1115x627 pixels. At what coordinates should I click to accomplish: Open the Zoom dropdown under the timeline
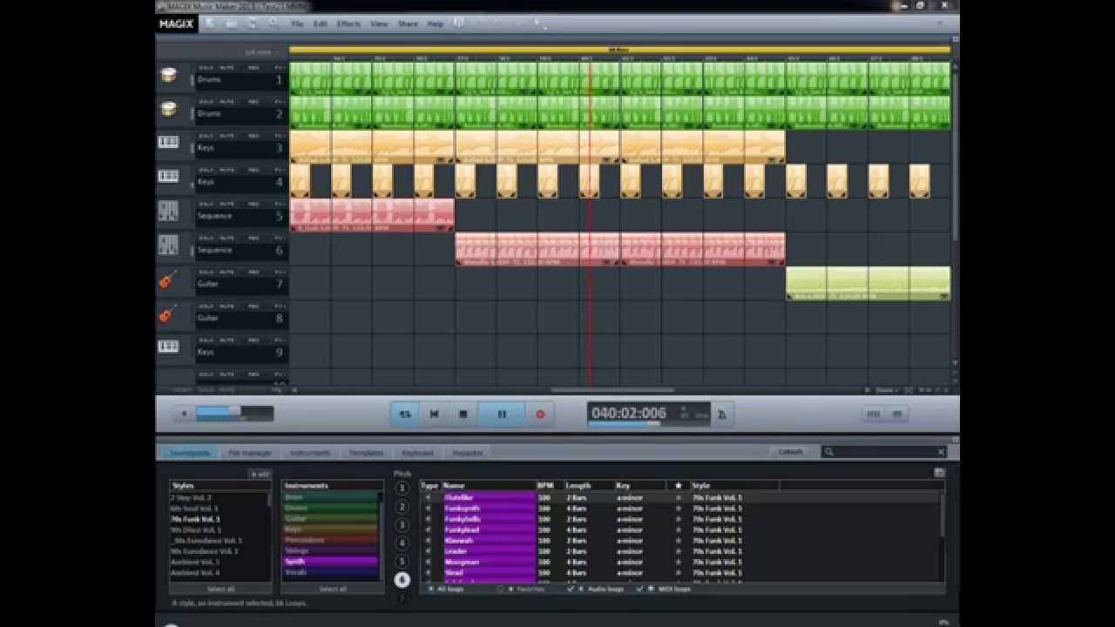tap(885, 390)
